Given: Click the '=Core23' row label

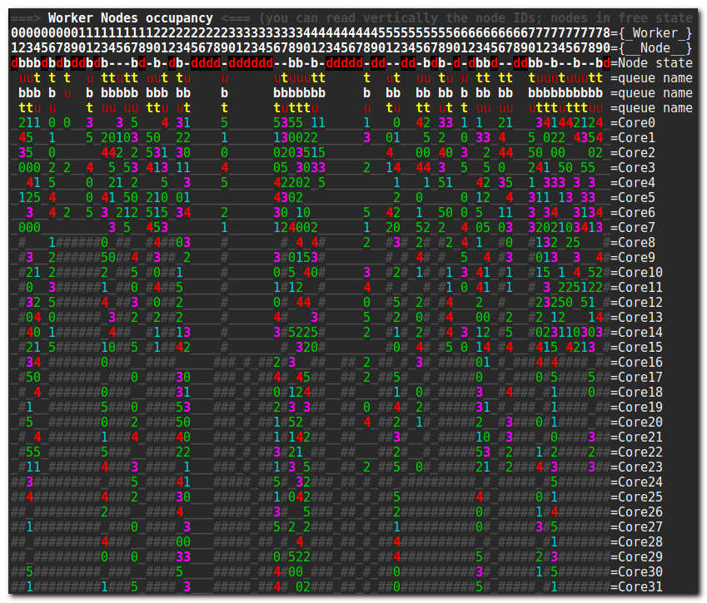Looking at the screenshot, I should [637, 467].
